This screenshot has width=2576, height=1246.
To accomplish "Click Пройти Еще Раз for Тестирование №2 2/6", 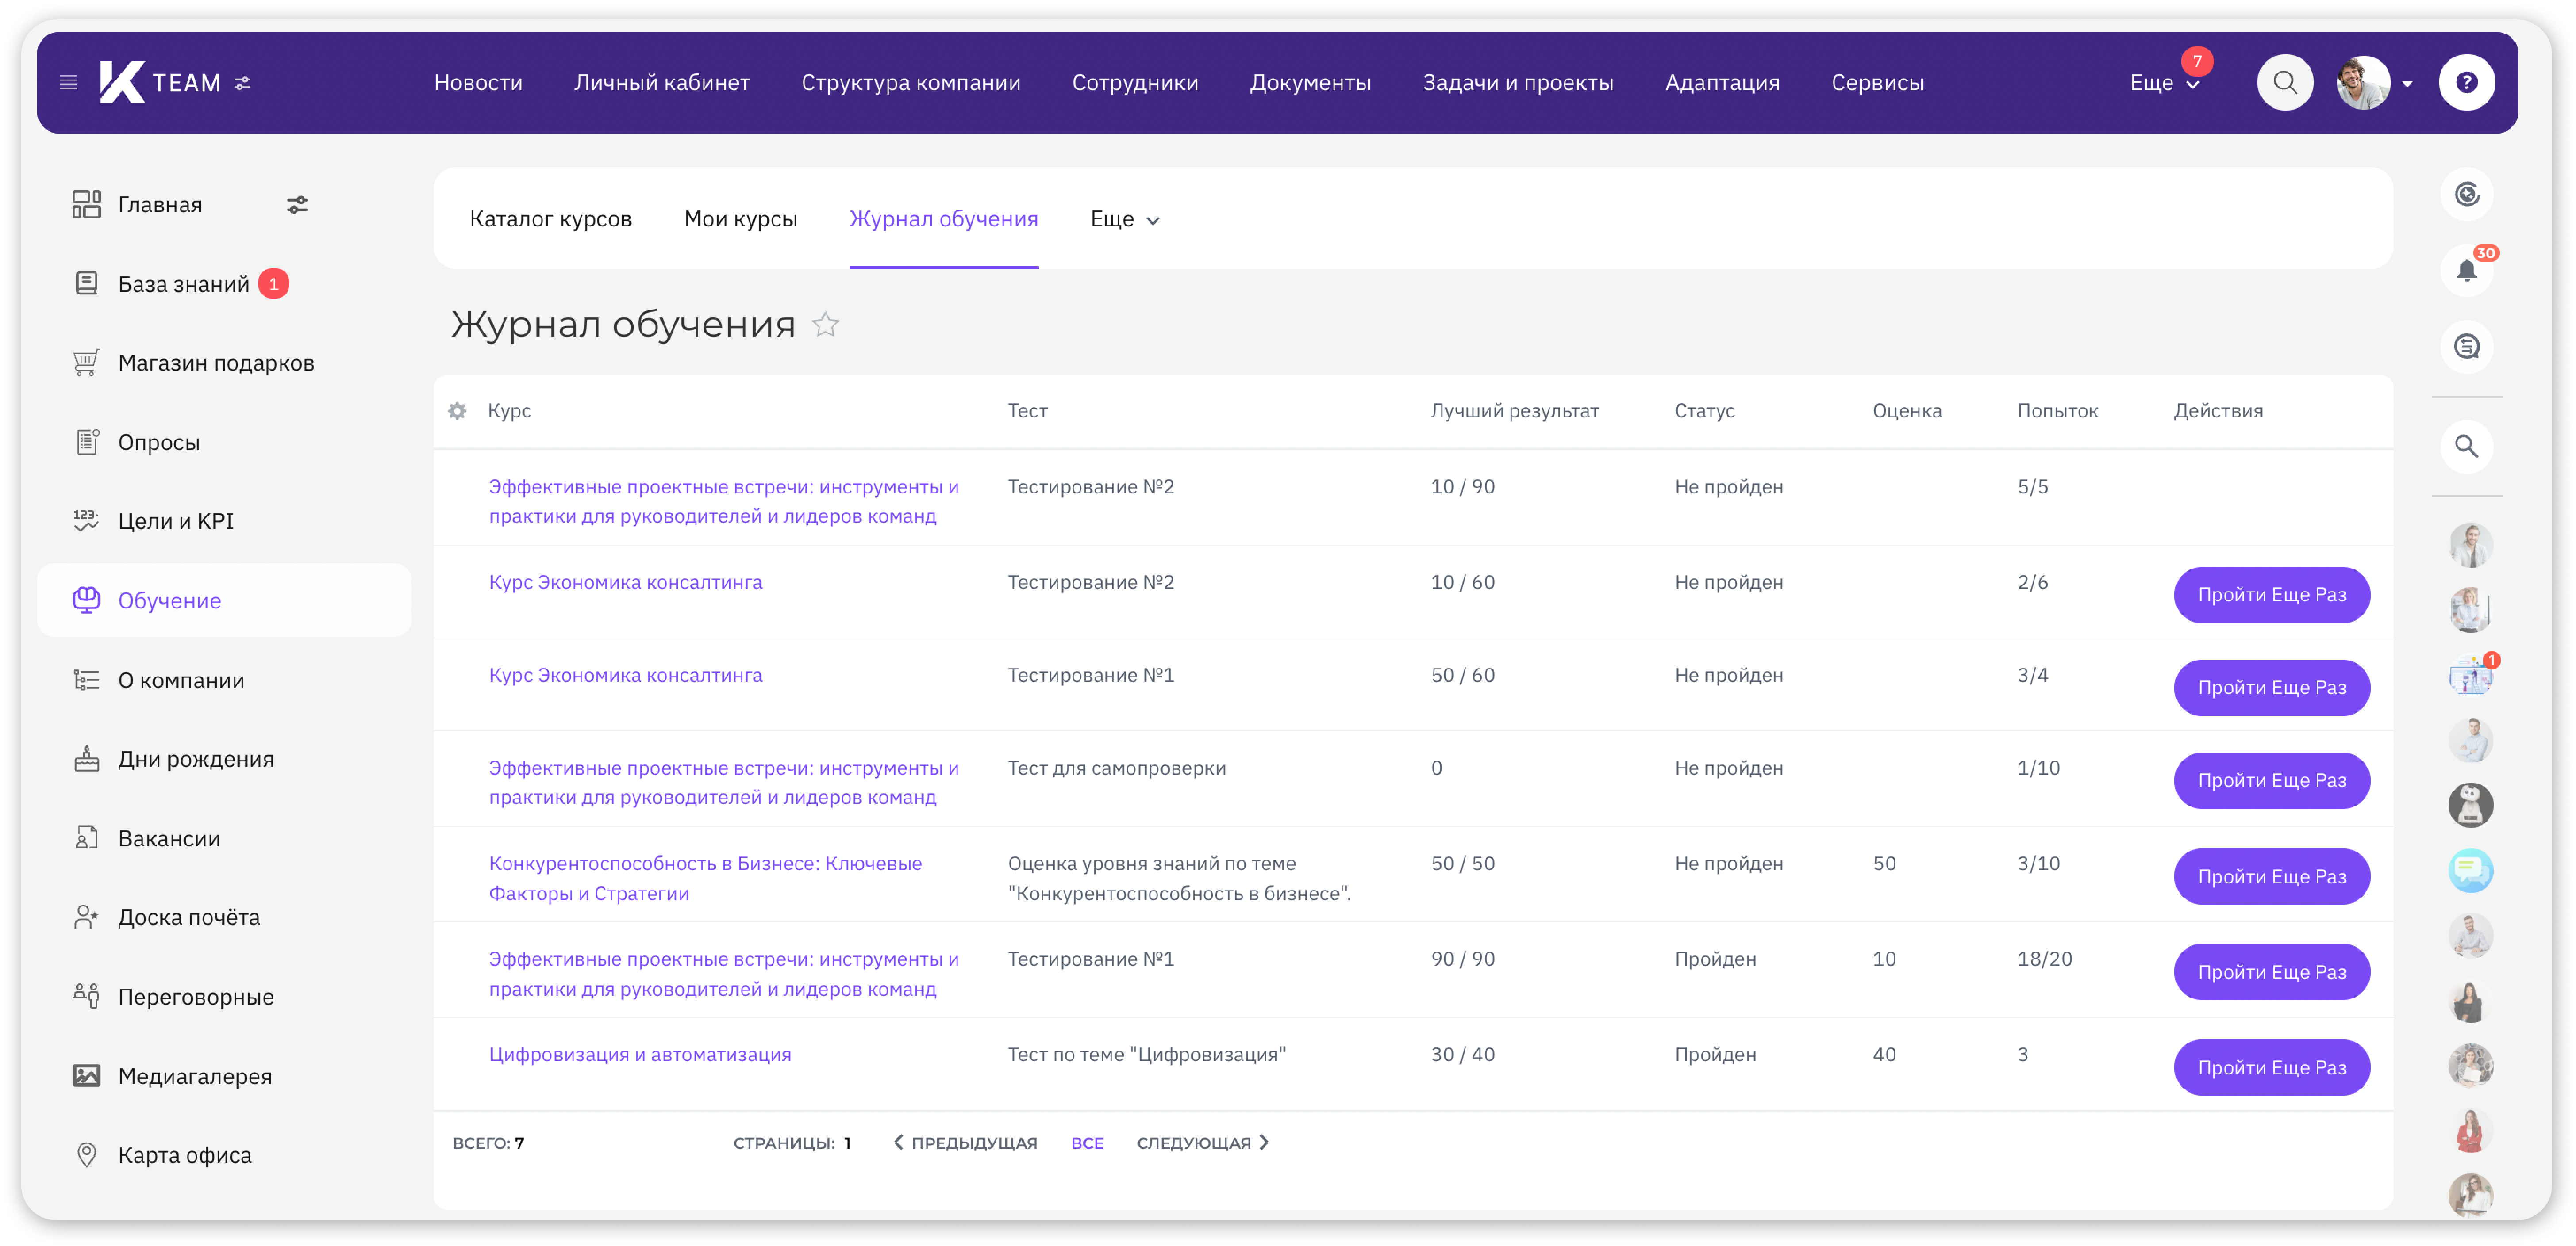I will (2271, 595).
